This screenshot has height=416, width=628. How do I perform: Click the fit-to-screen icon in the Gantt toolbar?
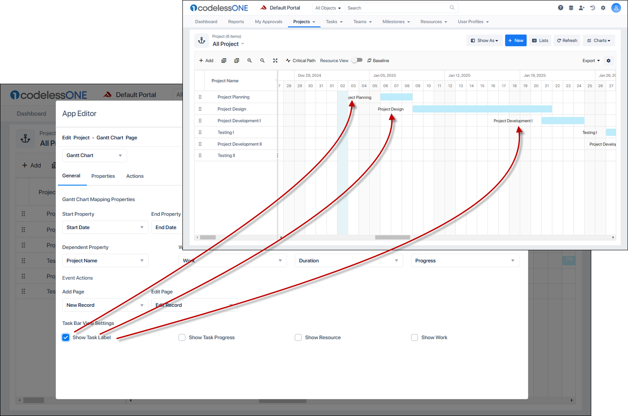(x=275, y=60)
